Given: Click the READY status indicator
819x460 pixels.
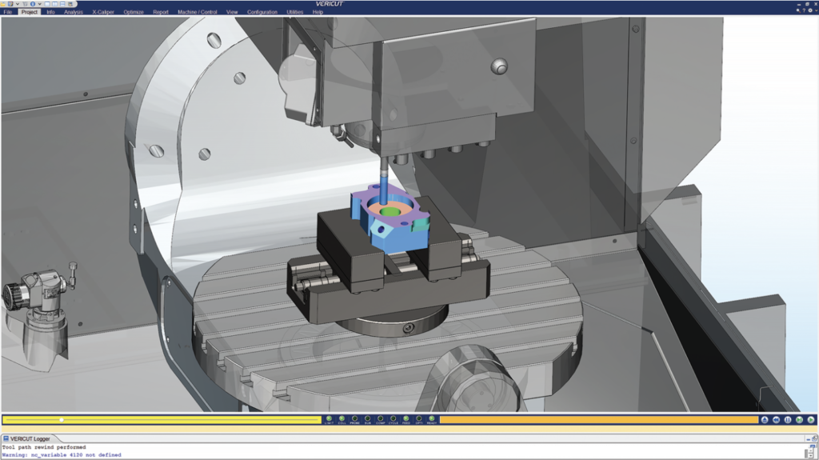Looking at the screenshot, I should point(431,419).
